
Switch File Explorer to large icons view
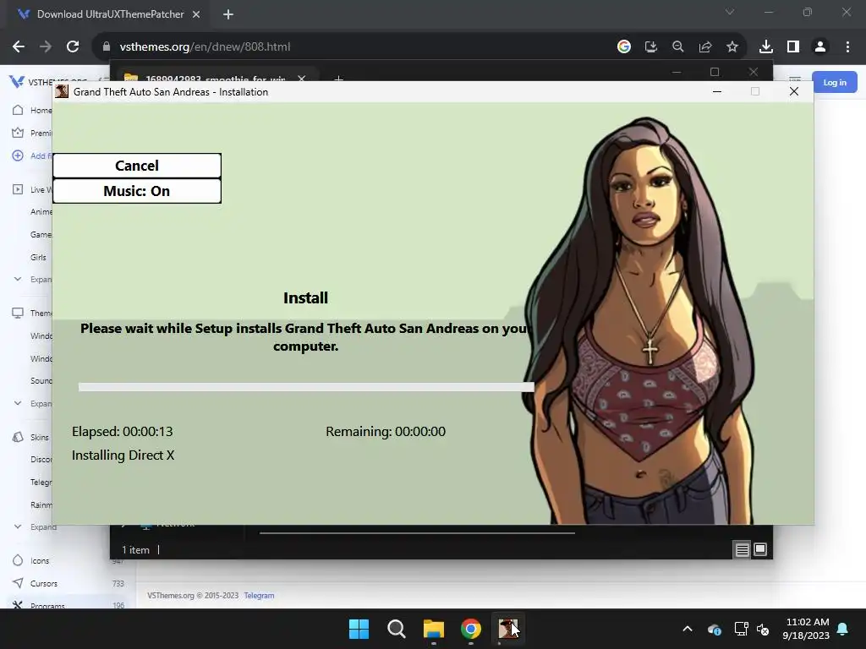pos(760,549)
